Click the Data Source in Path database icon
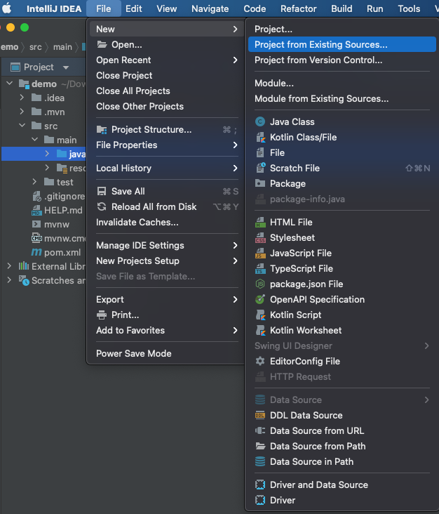Image resolution: width=439 pixels, height=514 pixels. point(260,461)
